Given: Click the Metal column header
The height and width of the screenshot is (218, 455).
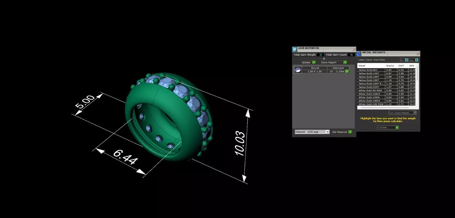Looking at the screenshot, I should coord(371,66).
